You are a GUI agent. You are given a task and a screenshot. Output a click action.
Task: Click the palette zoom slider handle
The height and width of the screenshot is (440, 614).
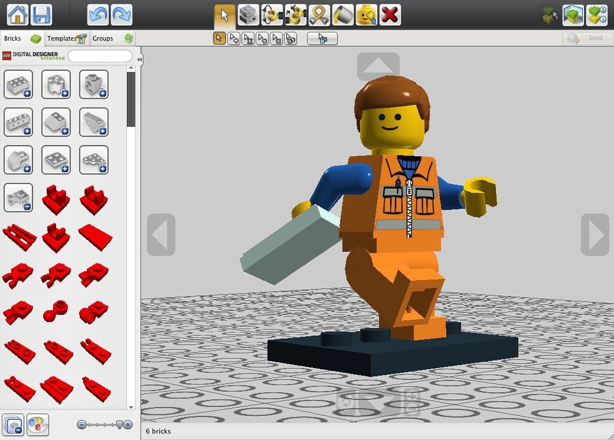pos(119,425)
